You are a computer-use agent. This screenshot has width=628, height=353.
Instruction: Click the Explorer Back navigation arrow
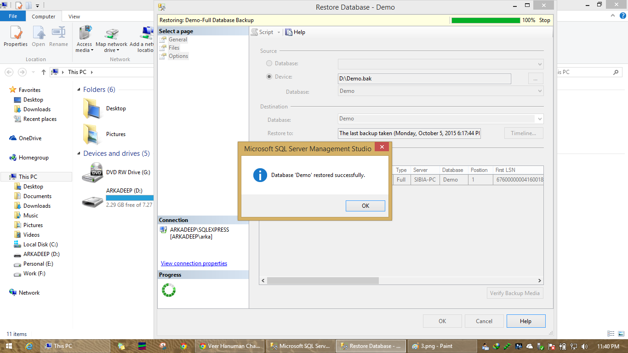point(9,72)
